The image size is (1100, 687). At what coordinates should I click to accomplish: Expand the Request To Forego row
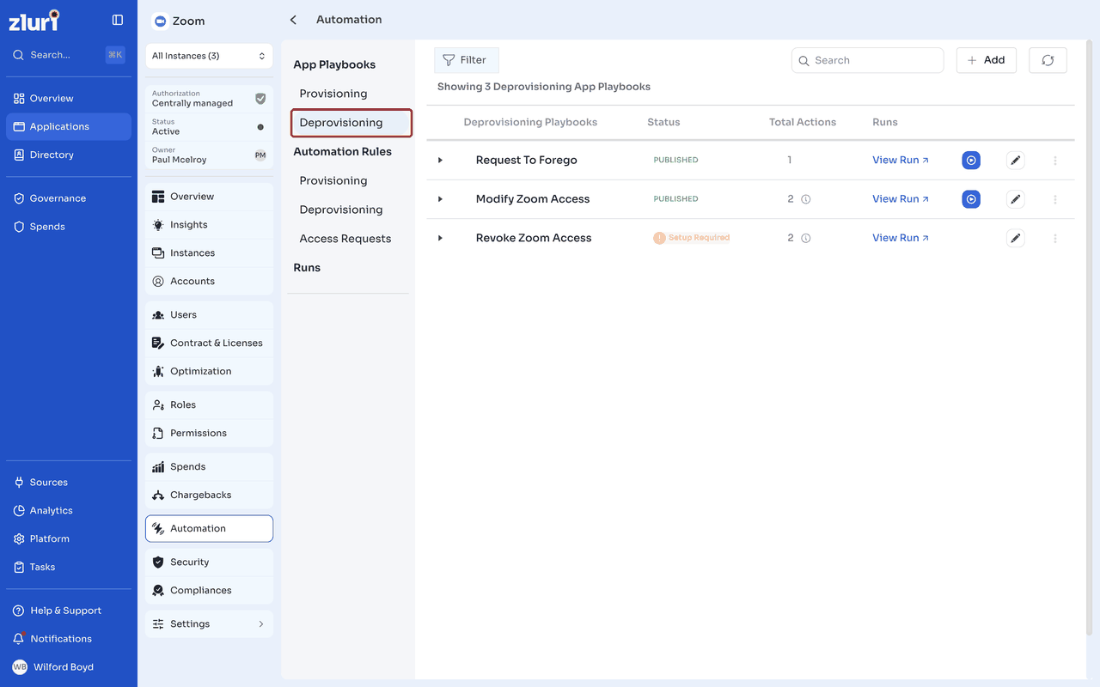click(x=440, y=161)
